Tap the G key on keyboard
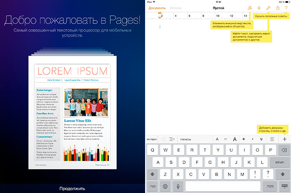This screenshot has height=193, width=291. coord(210,162)
